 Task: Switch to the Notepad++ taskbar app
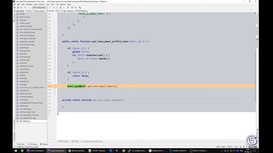click(97, 151)
